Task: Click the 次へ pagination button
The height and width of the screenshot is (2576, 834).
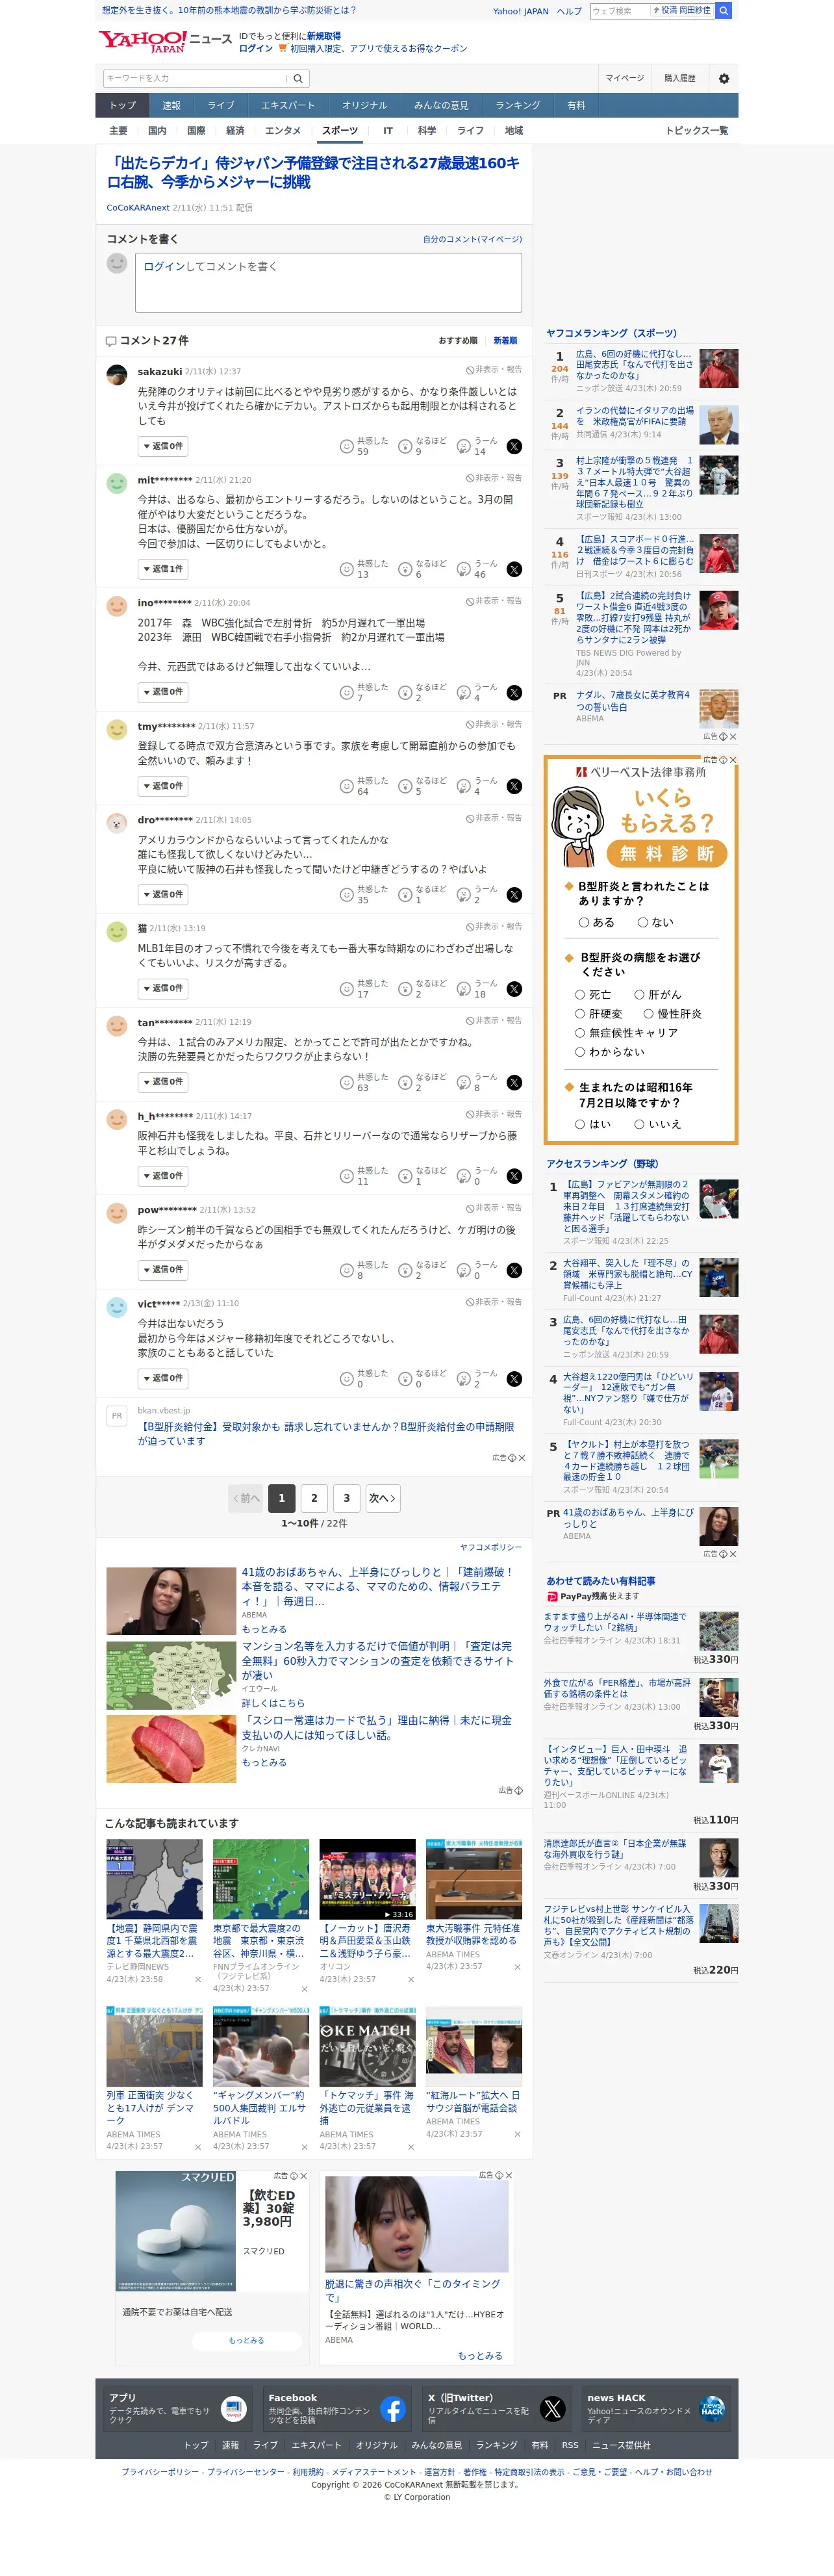Action: pos(383,1498)
